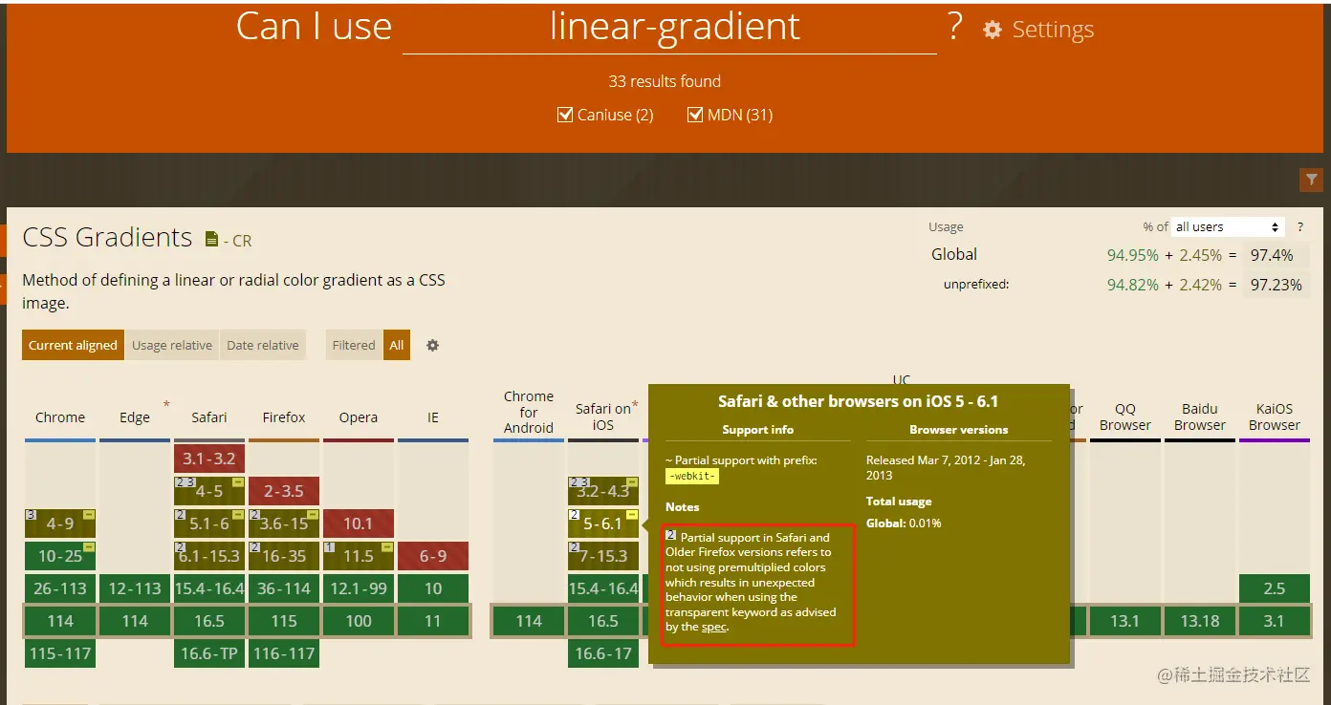Click the question mark help by all users
Image resolution: width=1331 pixels, height=705 pixels.
1300,226
